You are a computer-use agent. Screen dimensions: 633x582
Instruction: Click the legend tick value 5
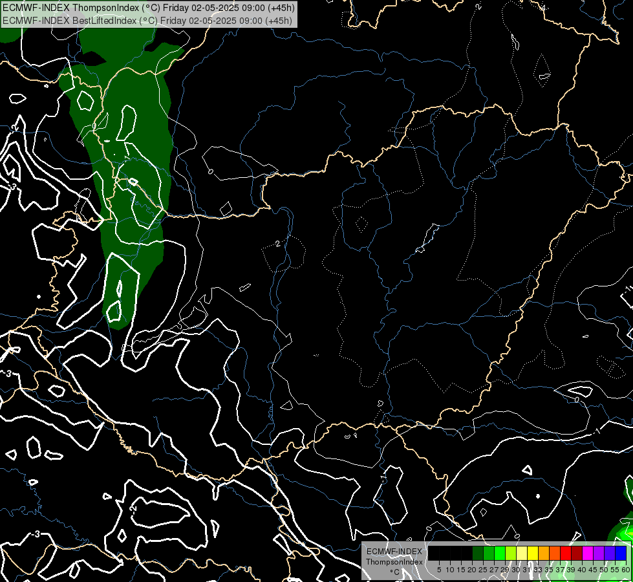[439, 570]
